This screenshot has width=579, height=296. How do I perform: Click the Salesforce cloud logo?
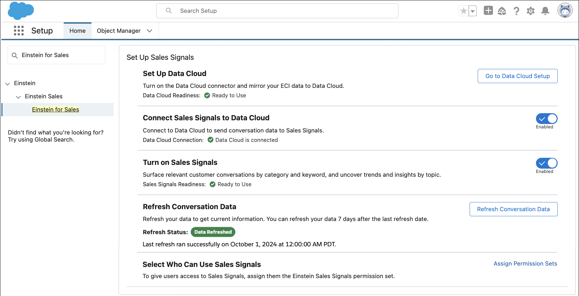pyautogui.click(x=21, y=11)
